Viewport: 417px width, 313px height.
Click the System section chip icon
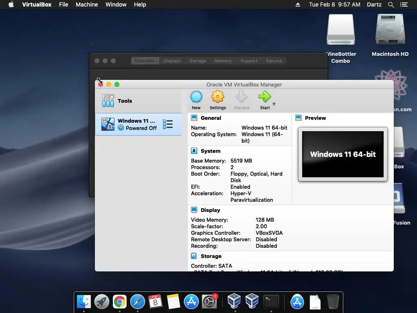click(x=194, y=151)
